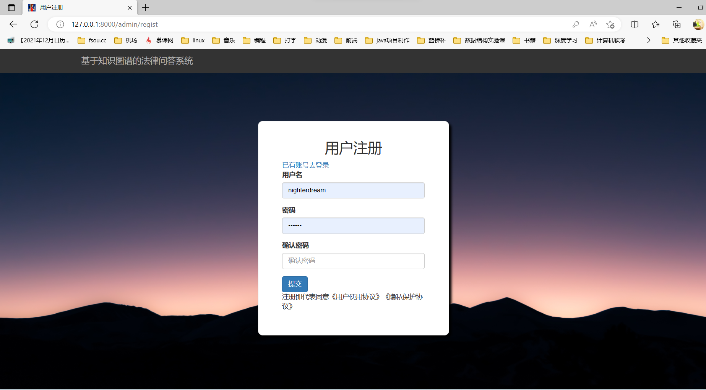Open the 打字 bookmark folder
706x390 pixels.
pos(285,40)
